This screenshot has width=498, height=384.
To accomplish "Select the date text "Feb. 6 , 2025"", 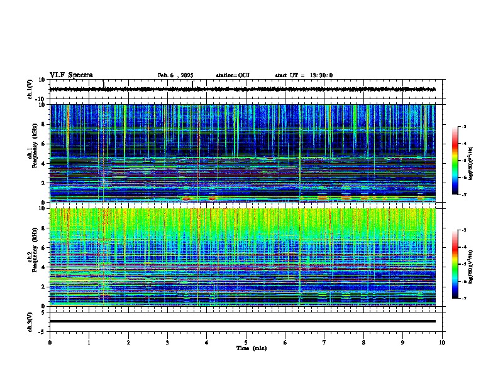I will [x=175, y=75].
